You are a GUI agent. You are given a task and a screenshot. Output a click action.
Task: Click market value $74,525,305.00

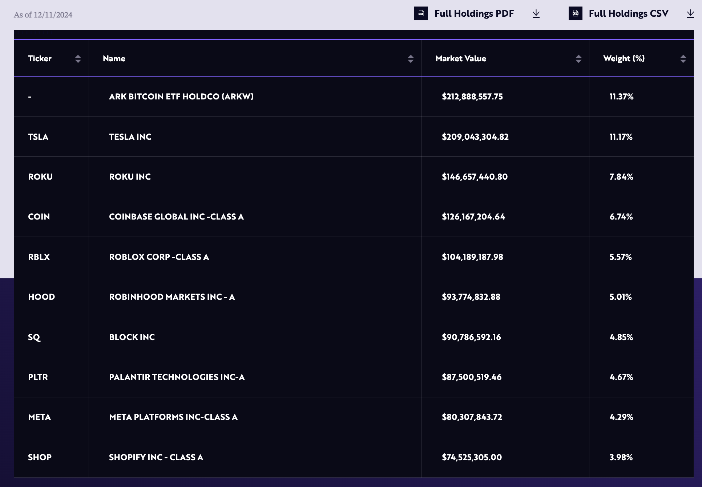point(472,457)
